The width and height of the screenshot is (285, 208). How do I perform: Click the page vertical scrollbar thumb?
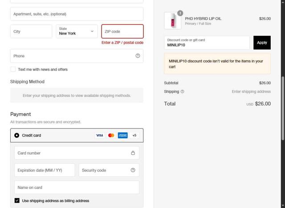(283, 108)
